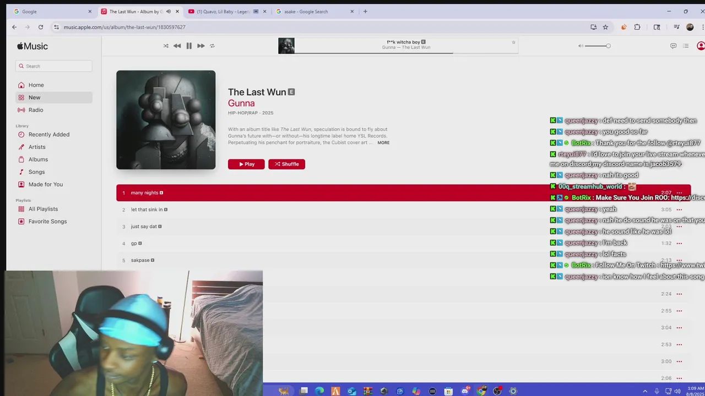Select the track 'just say dat'

coord(403,227)
